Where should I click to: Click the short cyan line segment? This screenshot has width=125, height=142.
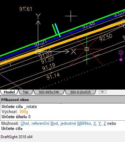click(58, 30)
